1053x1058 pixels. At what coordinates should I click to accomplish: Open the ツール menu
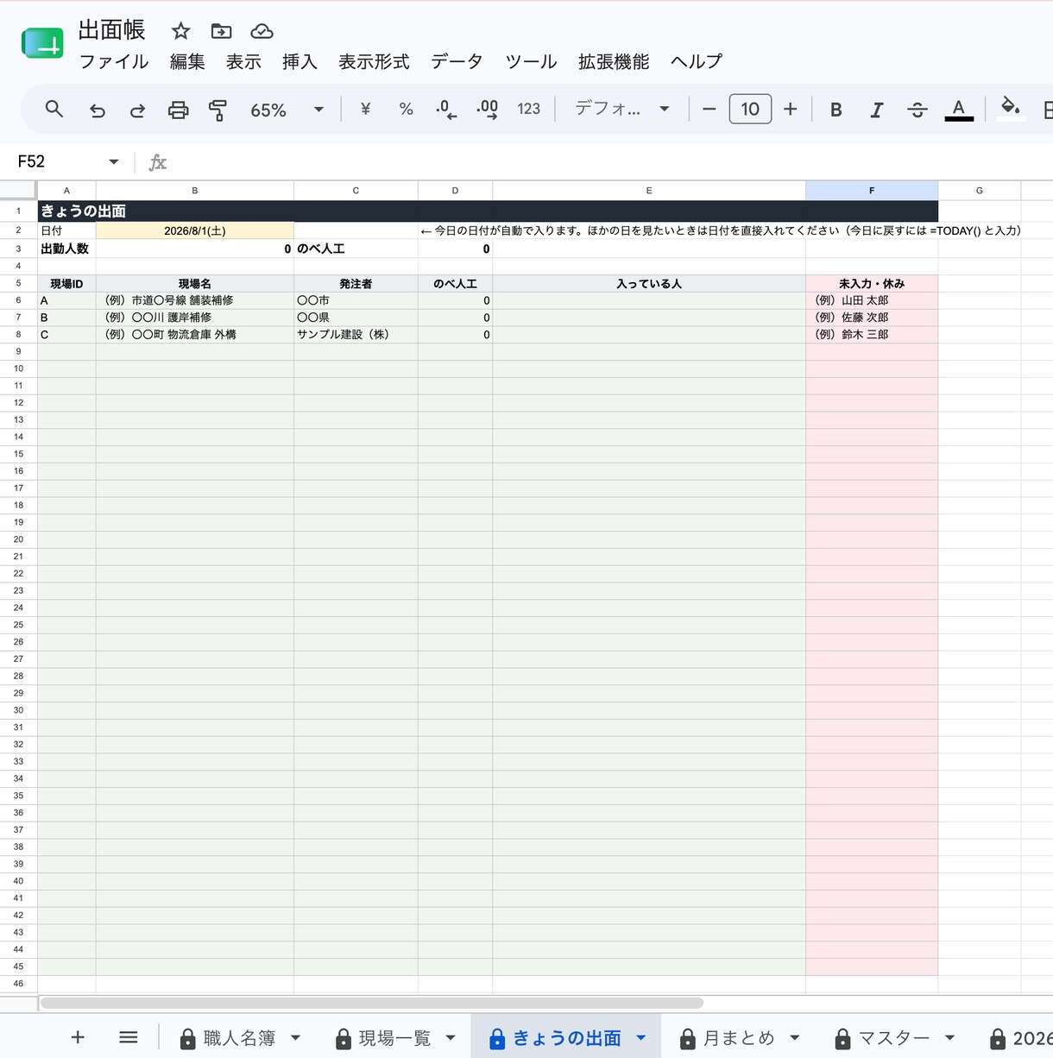pos(531,62)
